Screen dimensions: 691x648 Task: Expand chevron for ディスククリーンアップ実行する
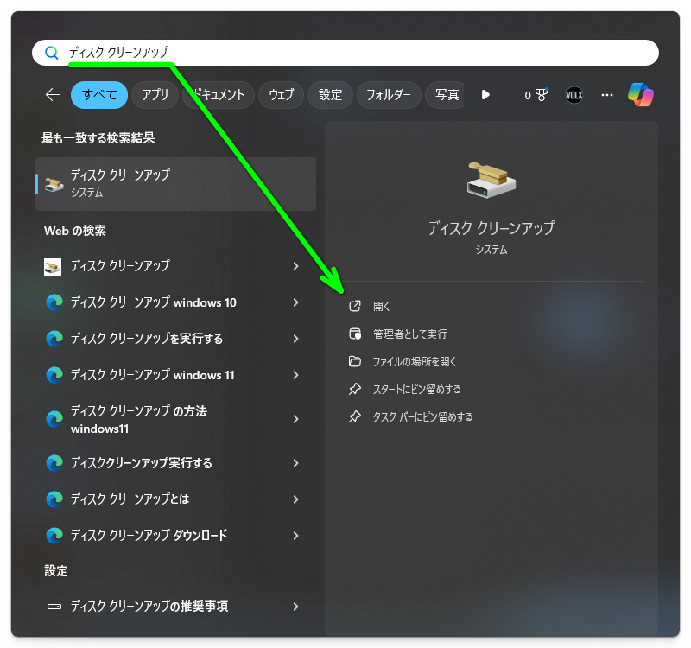tap(295, 463)
